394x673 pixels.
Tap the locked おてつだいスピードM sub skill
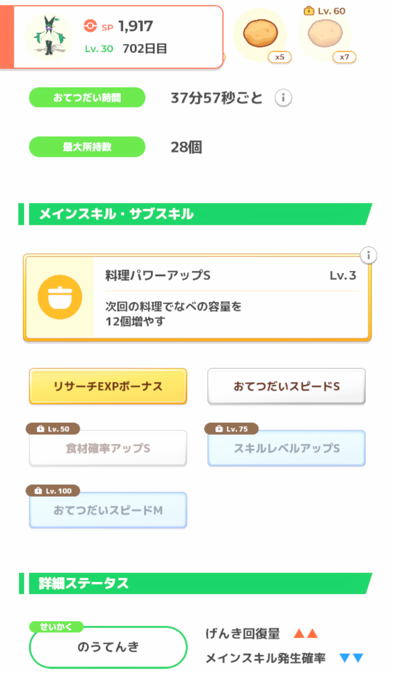[x=108, y=510]
